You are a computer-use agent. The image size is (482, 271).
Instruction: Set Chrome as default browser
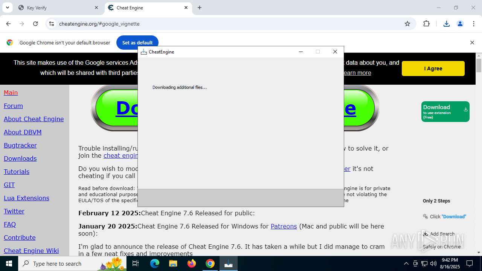137,43
